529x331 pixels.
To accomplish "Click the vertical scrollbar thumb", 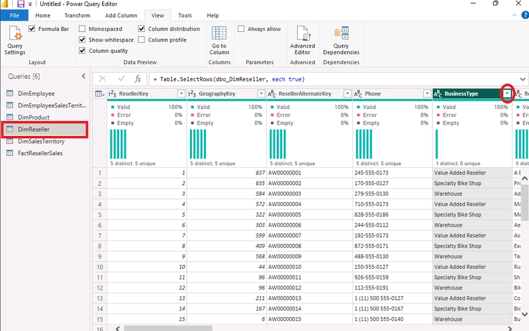I will 525,202.
